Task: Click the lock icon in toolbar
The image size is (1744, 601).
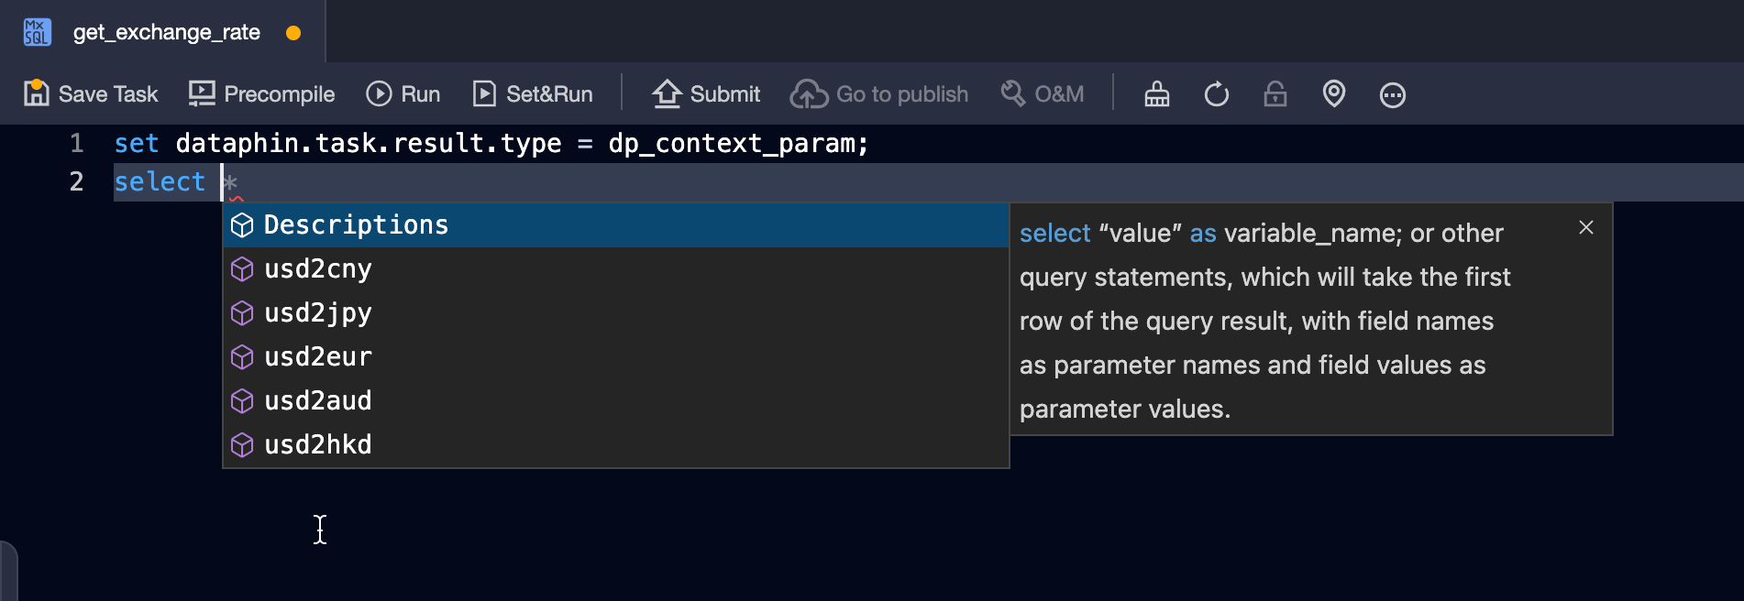Action: (1275, 94)
